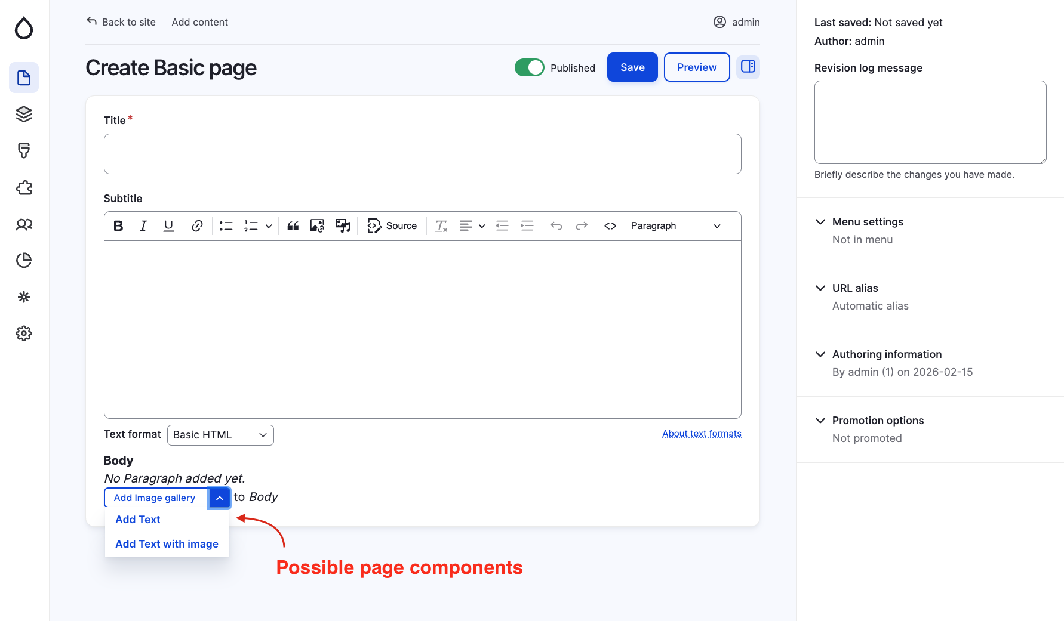The height and width of the screenshot is (621, 1064).
Task: Open Configuration gear in sidebar
Action: pos(24,333)
